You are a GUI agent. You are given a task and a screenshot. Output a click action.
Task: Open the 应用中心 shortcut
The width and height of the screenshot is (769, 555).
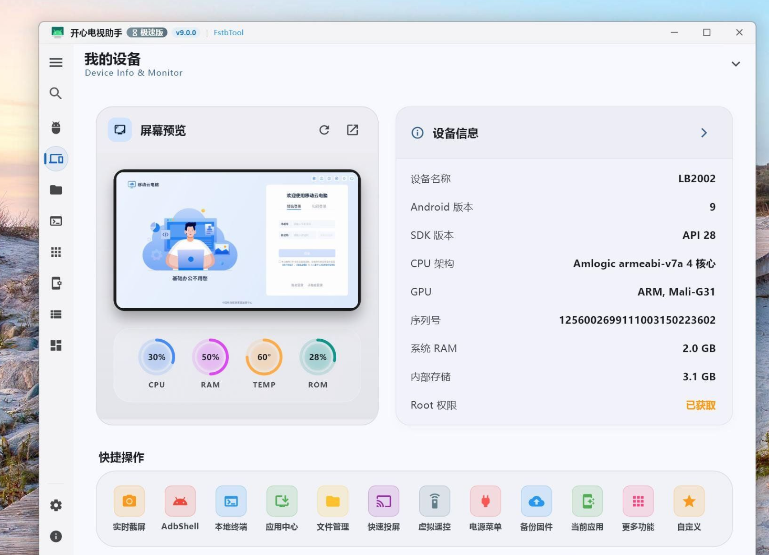coord(282,509)
